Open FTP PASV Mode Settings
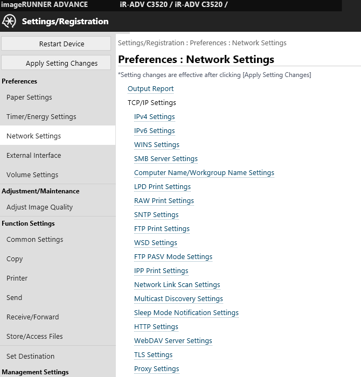 coord(173,257)
